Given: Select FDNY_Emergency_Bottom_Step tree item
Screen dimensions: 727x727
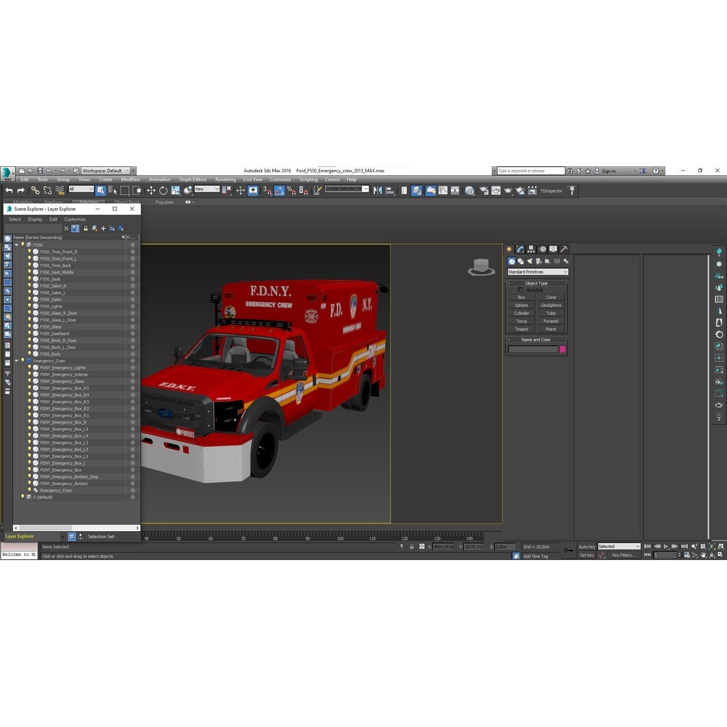Looking at the screenshot, I should pyautogui.click(x=69, y=477).
